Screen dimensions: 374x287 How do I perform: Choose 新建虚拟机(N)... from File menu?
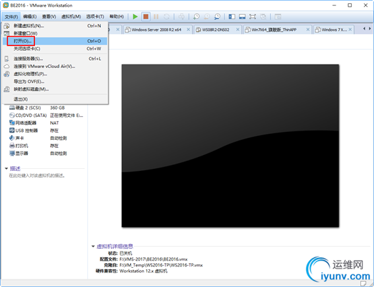pyautogui.click(x=55, y=26)
